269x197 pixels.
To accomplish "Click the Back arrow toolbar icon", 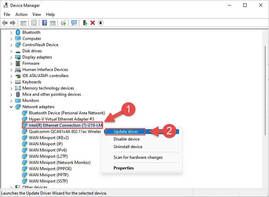I will pyautogui.click(x=5, y=23).
